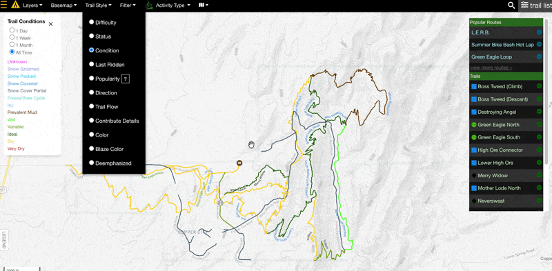Click green arrow icon on Green Eagle South row
552x271 pixels.
point(539,137)
